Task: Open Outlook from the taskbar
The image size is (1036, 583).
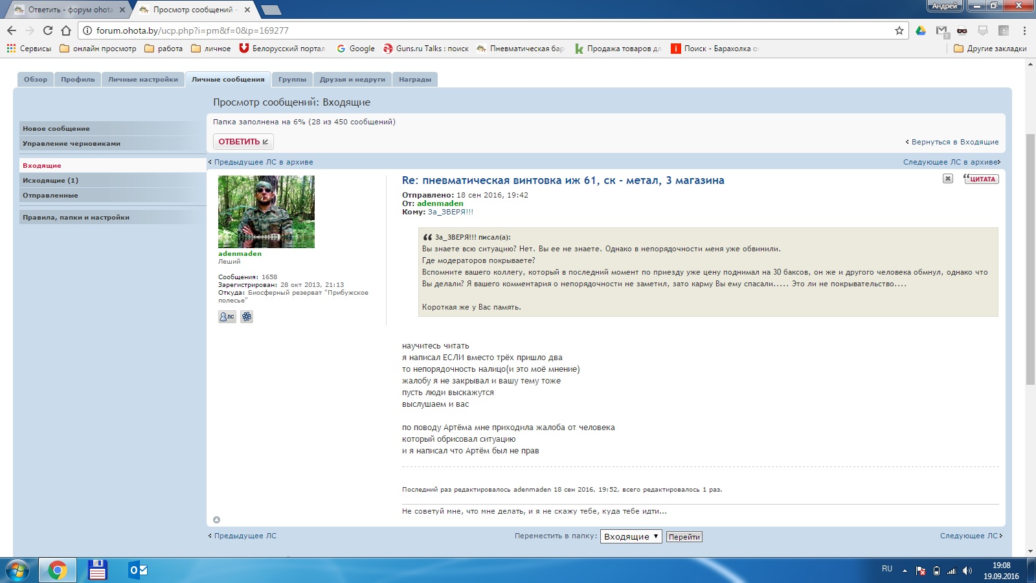Action: click(139, 570)
